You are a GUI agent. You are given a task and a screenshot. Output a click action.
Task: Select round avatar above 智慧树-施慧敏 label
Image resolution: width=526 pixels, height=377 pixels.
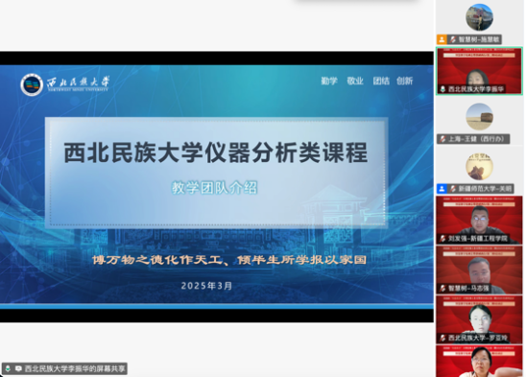[x=479, y=17]
